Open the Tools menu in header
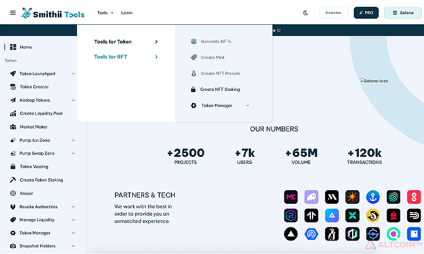The width and height of the screenshot is (424, 254). point(105,12)
